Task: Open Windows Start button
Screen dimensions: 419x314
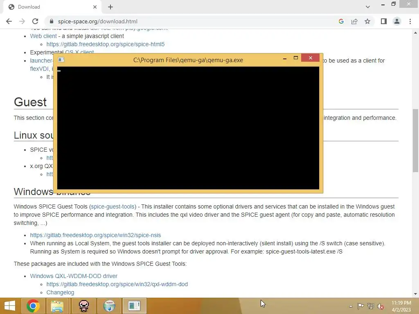Action: pos(10,306)
